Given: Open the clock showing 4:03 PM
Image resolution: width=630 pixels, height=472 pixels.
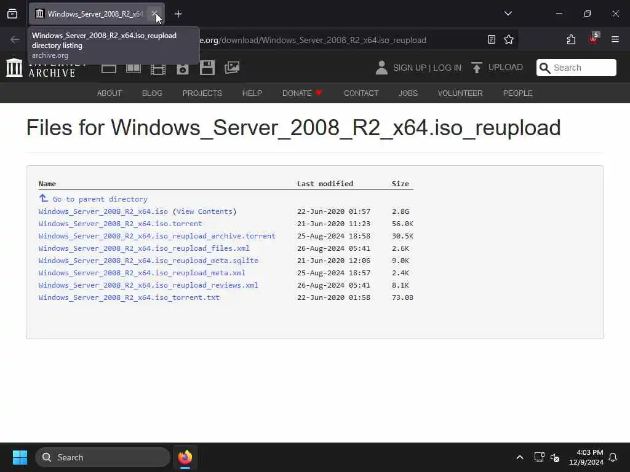Looking at the screenshot, I should tap(586, 457).
